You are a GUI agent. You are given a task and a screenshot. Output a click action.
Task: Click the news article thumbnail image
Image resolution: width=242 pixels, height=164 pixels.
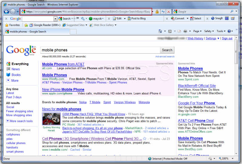[x=51, y=119]
